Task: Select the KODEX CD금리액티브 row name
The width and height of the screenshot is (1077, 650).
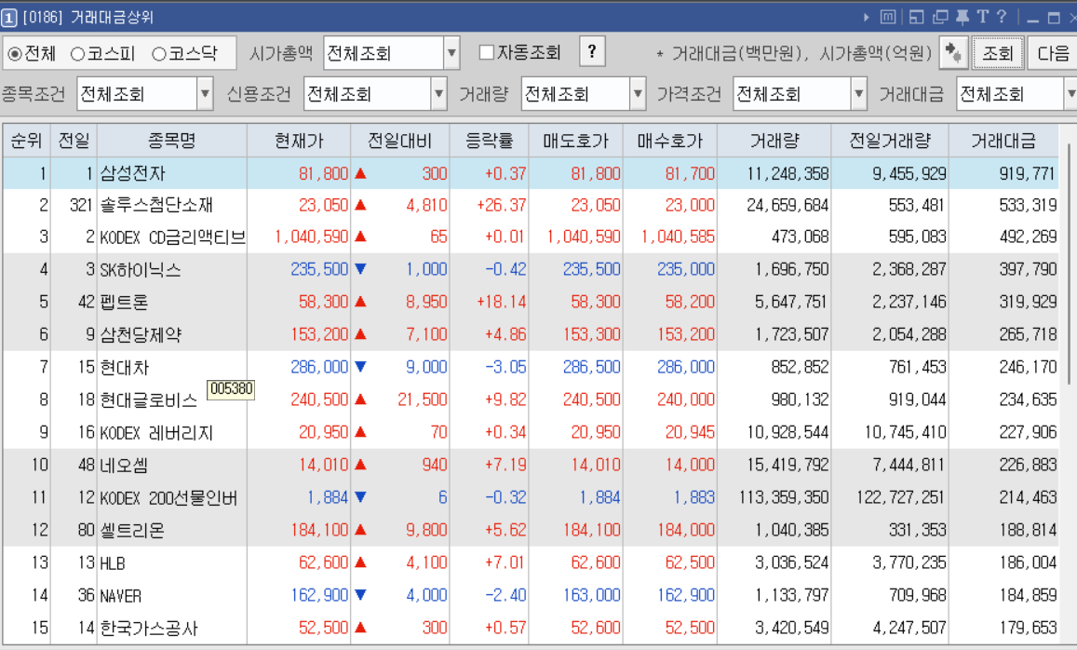Action: click(172, 237)
